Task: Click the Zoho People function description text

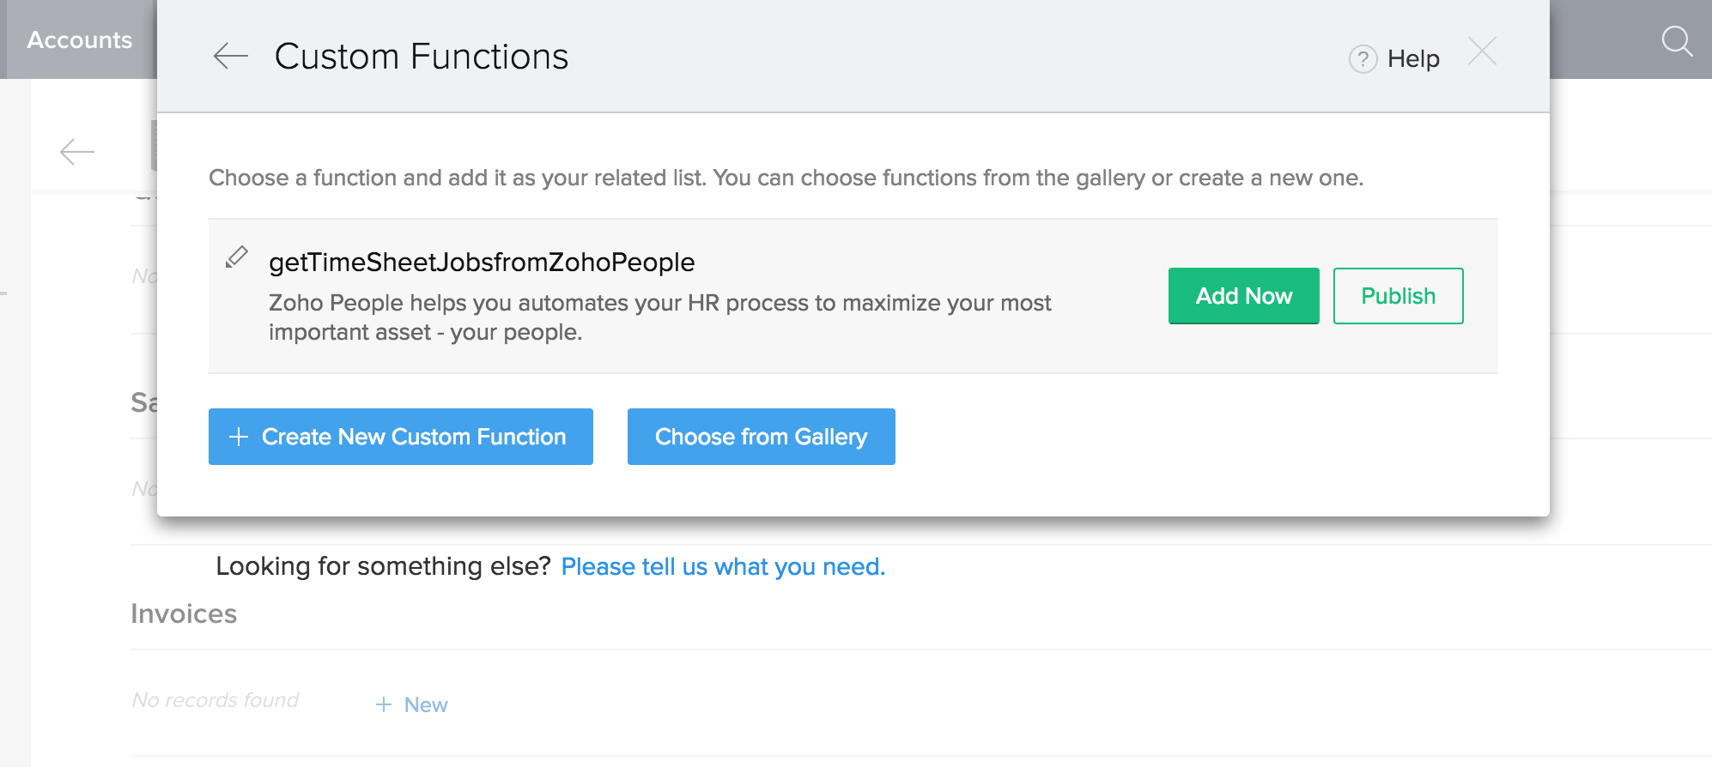Action: (x=659, y=317)
